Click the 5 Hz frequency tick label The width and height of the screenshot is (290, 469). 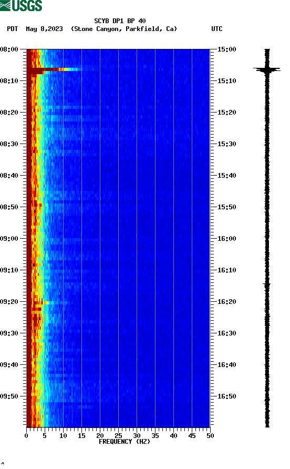[x=45, y=436]
